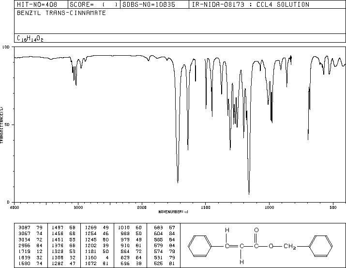Click the IR-NIDA-08173 : CCL4 SOLUTION label
This screenshot has height=268, width=346.
tap(251, 4)
